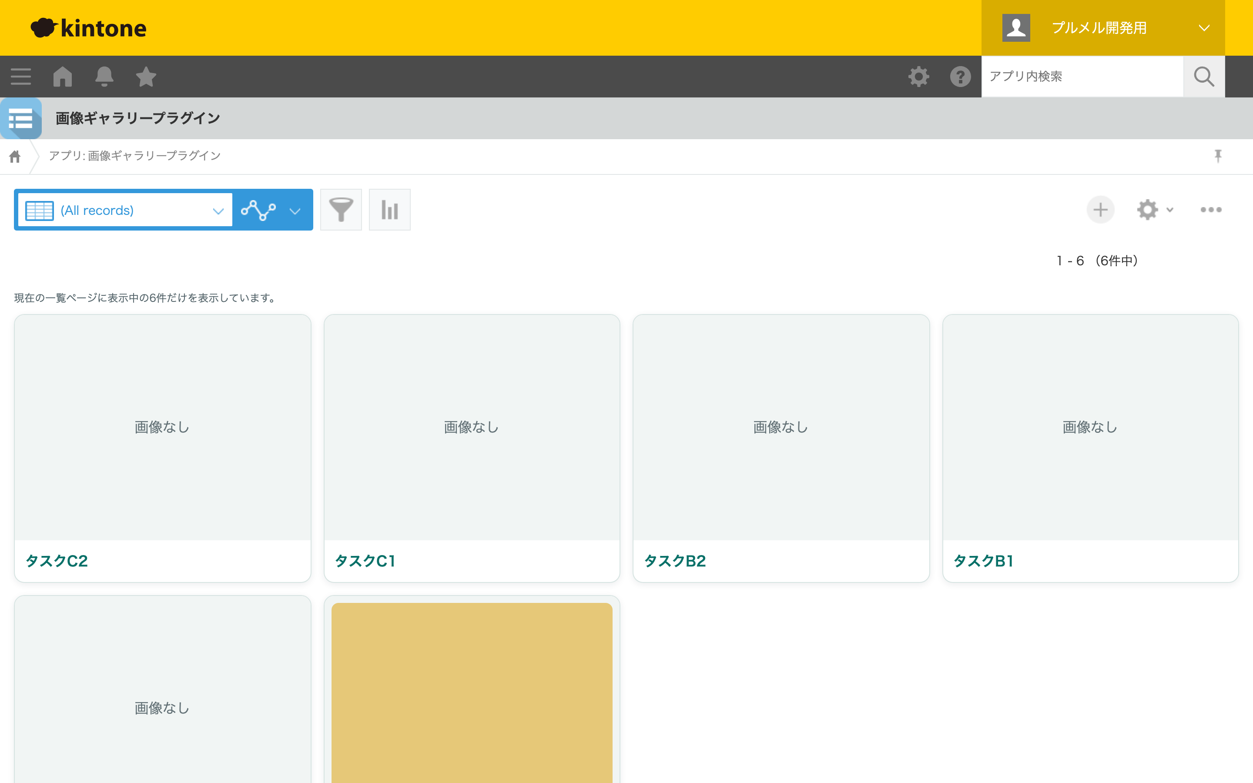The height and width of the screenshot is (783, 1253).
Task: Click the search magnifier button
Action: (x=1204, y=77)
